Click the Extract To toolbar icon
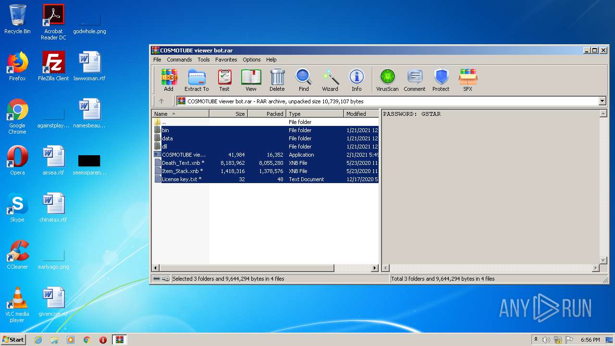 pyautogui.click(x=197, y=80)
